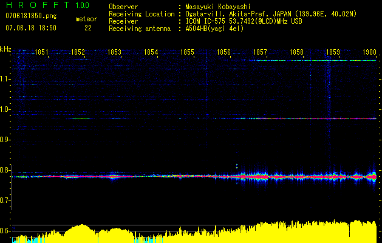Select the Ogata-vill. Akita-Pref. JAPAN location text
Viewport: 382px width, 243px height.
point(271,14)
